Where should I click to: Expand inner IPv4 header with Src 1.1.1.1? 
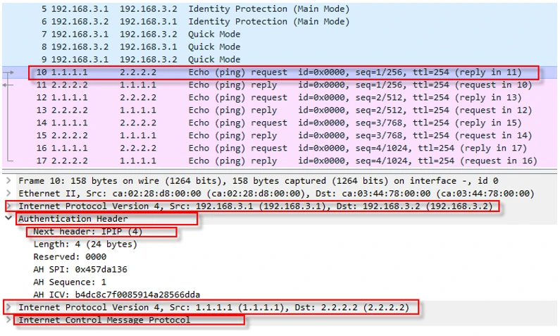pyautogui.click(x=8, y=307)
